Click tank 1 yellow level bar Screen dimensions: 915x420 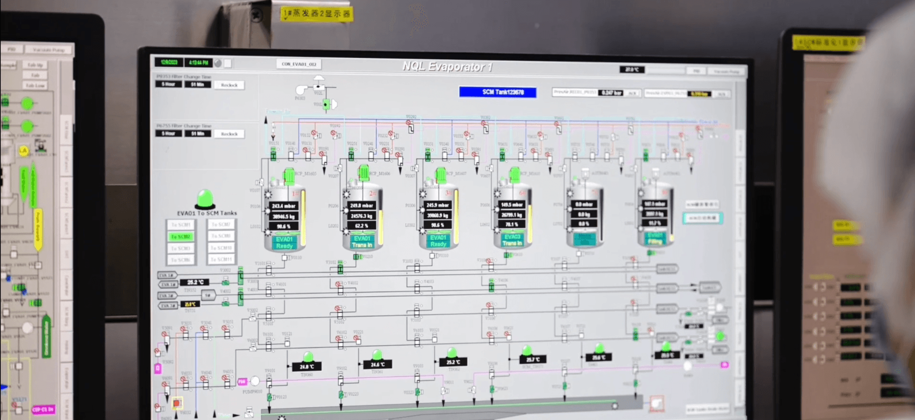(303, 217)
